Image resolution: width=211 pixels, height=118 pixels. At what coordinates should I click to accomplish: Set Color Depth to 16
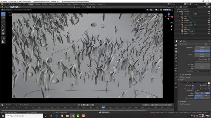click(x=206, y=96)
